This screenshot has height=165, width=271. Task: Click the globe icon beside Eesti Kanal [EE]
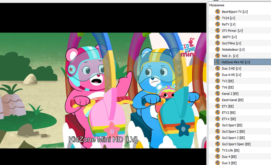pos(217,100)
